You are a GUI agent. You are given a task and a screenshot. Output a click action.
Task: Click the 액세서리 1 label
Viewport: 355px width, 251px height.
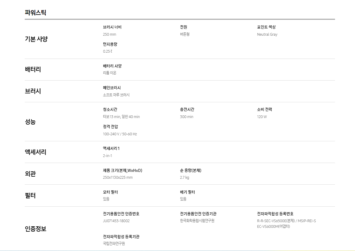pyautogui.click(x=111, y=148)
